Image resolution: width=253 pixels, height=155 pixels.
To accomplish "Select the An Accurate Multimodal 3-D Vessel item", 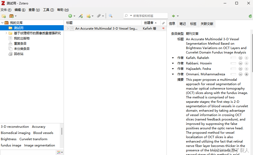I will [106, 29].
